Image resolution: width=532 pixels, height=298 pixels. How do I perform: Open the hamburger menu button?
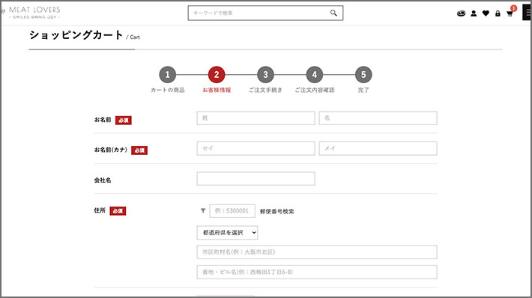528,13
